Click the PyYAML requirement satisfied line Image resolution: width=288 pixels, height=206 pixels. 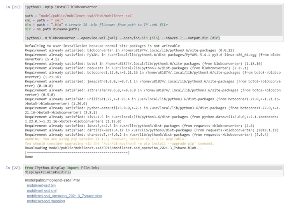point(153,57)
